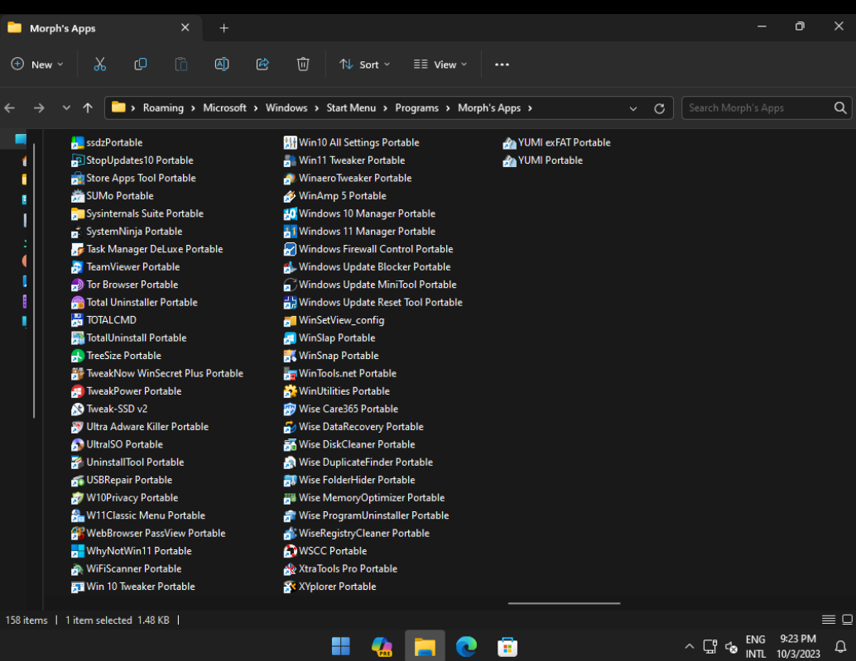Select WinSetView_config folder
This screenshot has width=856, height=661.
pyautogui.click(x=334, y=320)
